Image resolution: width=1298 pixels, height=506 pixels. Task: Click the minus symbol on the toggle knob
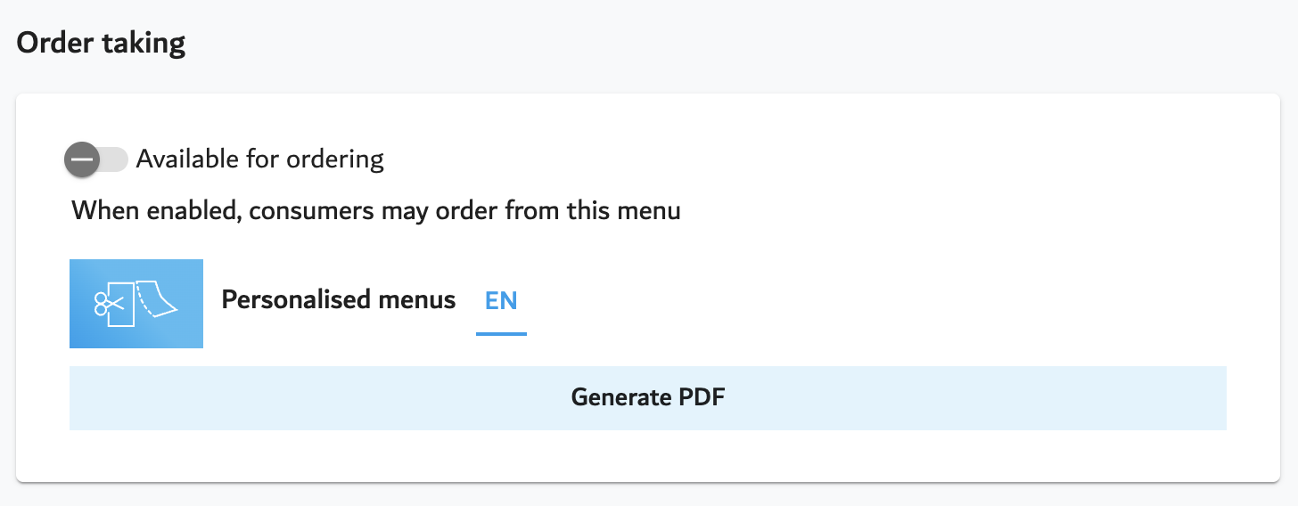(83, 159)
